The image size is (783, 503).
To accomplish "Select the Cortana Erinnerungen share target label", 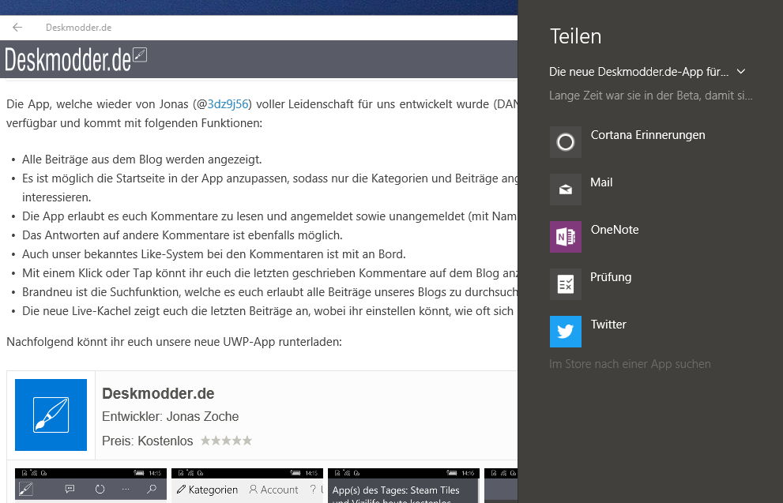I will 648,135.
